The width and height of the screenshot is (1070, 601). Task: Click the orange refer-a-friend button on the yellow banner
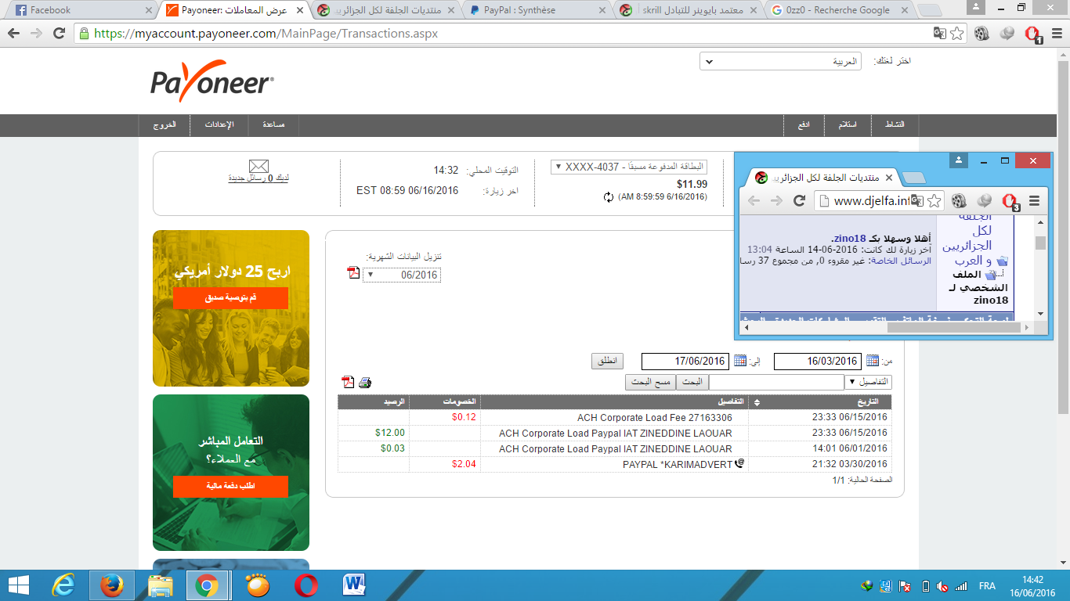point(230,298)
